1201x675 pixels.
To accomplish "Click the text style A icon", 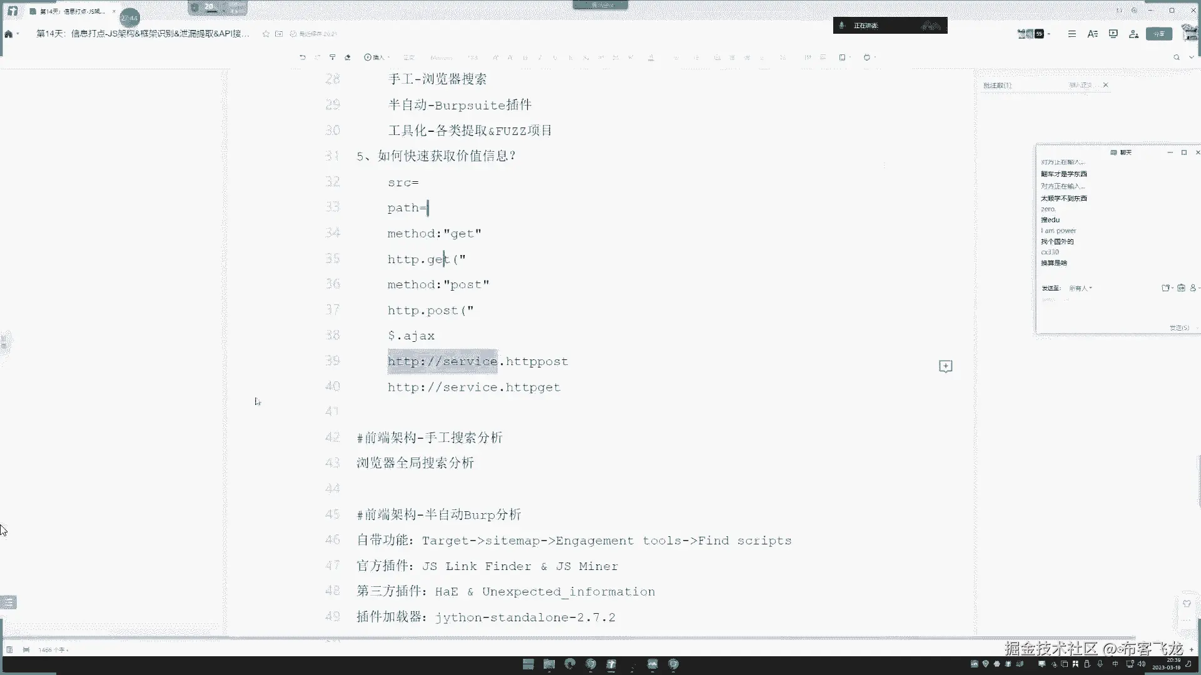I will click(1092, 34).
